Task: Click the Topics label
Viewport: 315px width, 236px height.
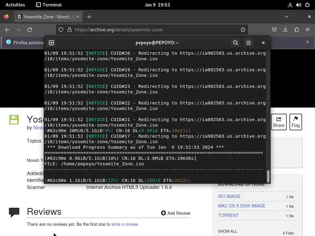Action: 34,141
